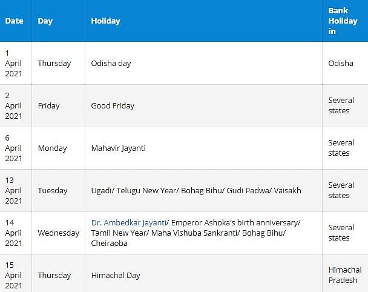The image size is (368, 292).
Task: Click the Day column header
Action: click(45, 21)
